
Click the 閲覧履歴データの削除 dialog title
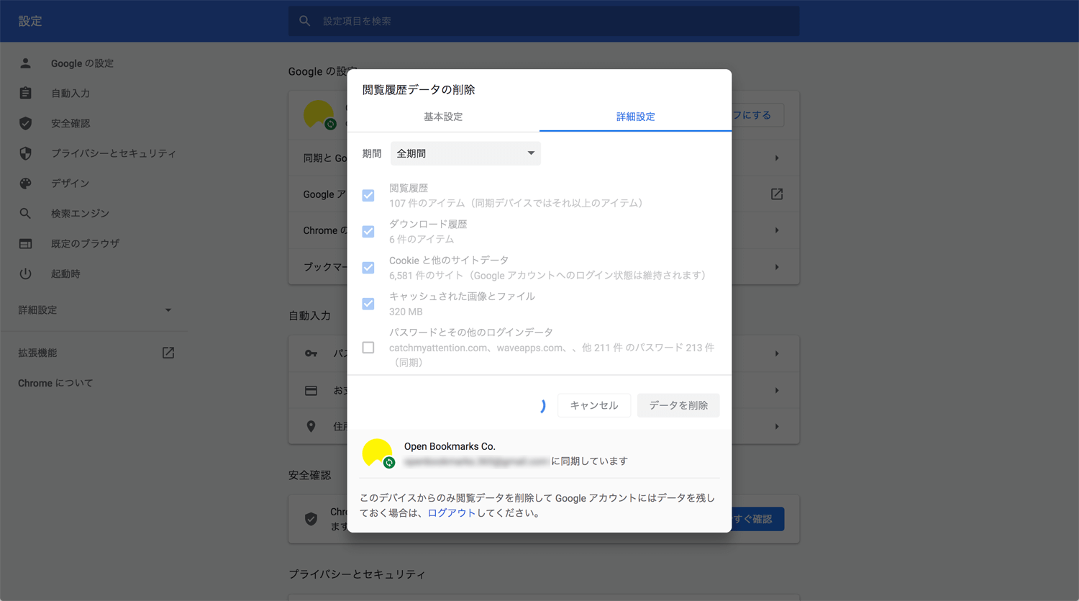419,90
